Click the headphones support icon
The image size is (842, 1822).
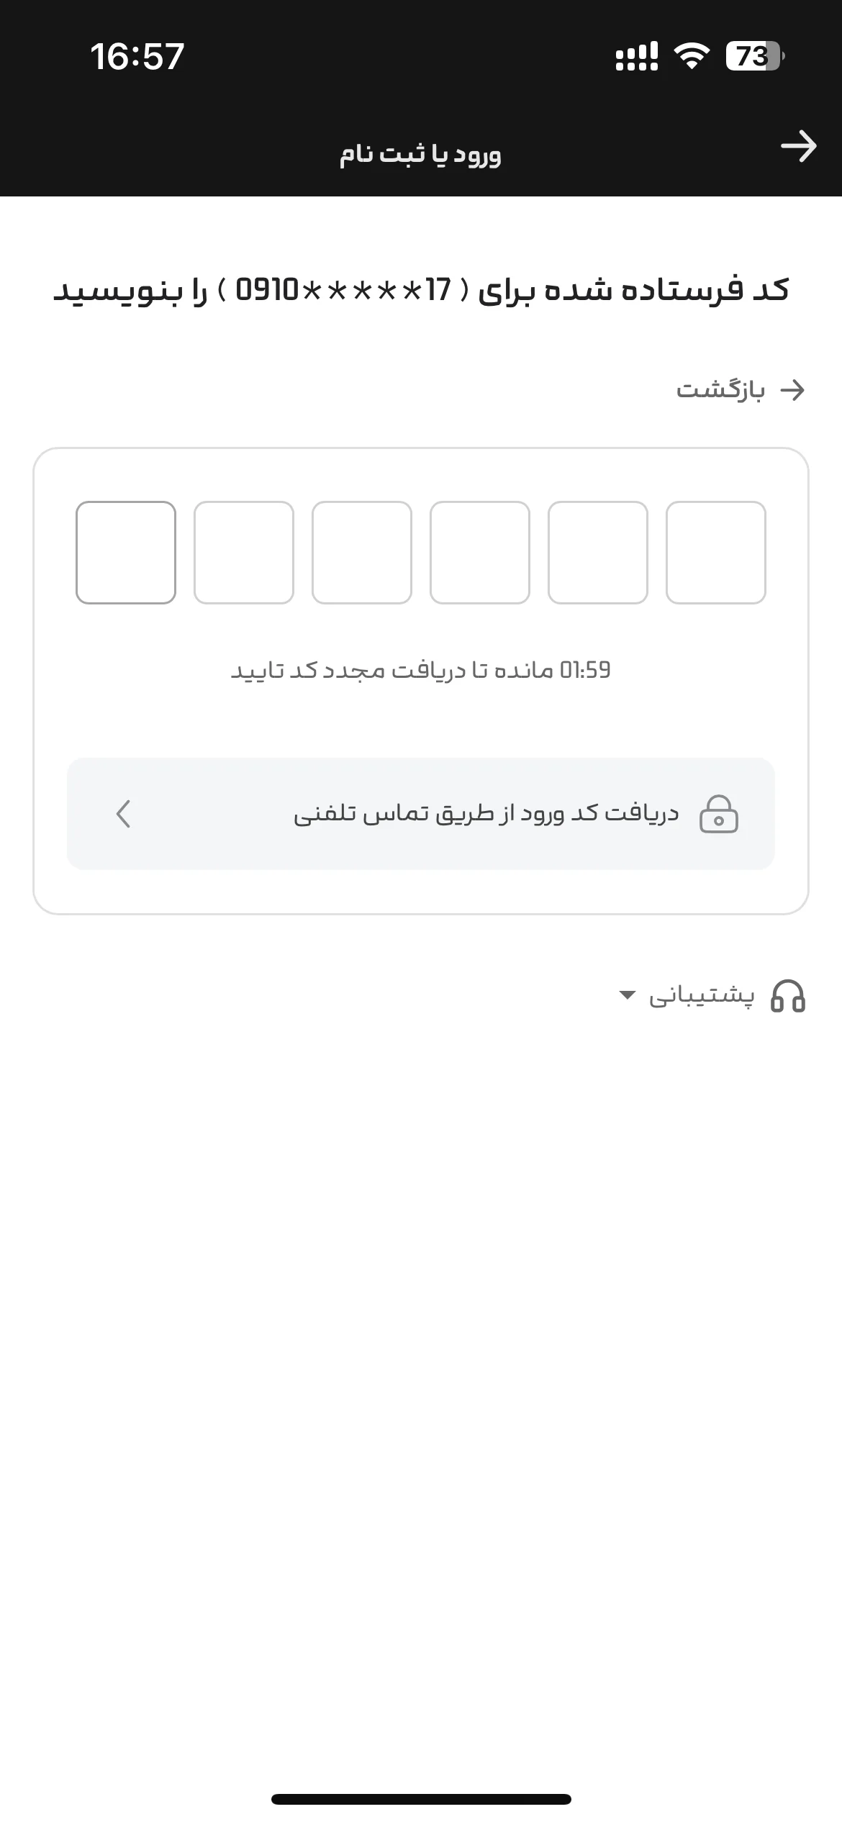click(x=788, y=997)
